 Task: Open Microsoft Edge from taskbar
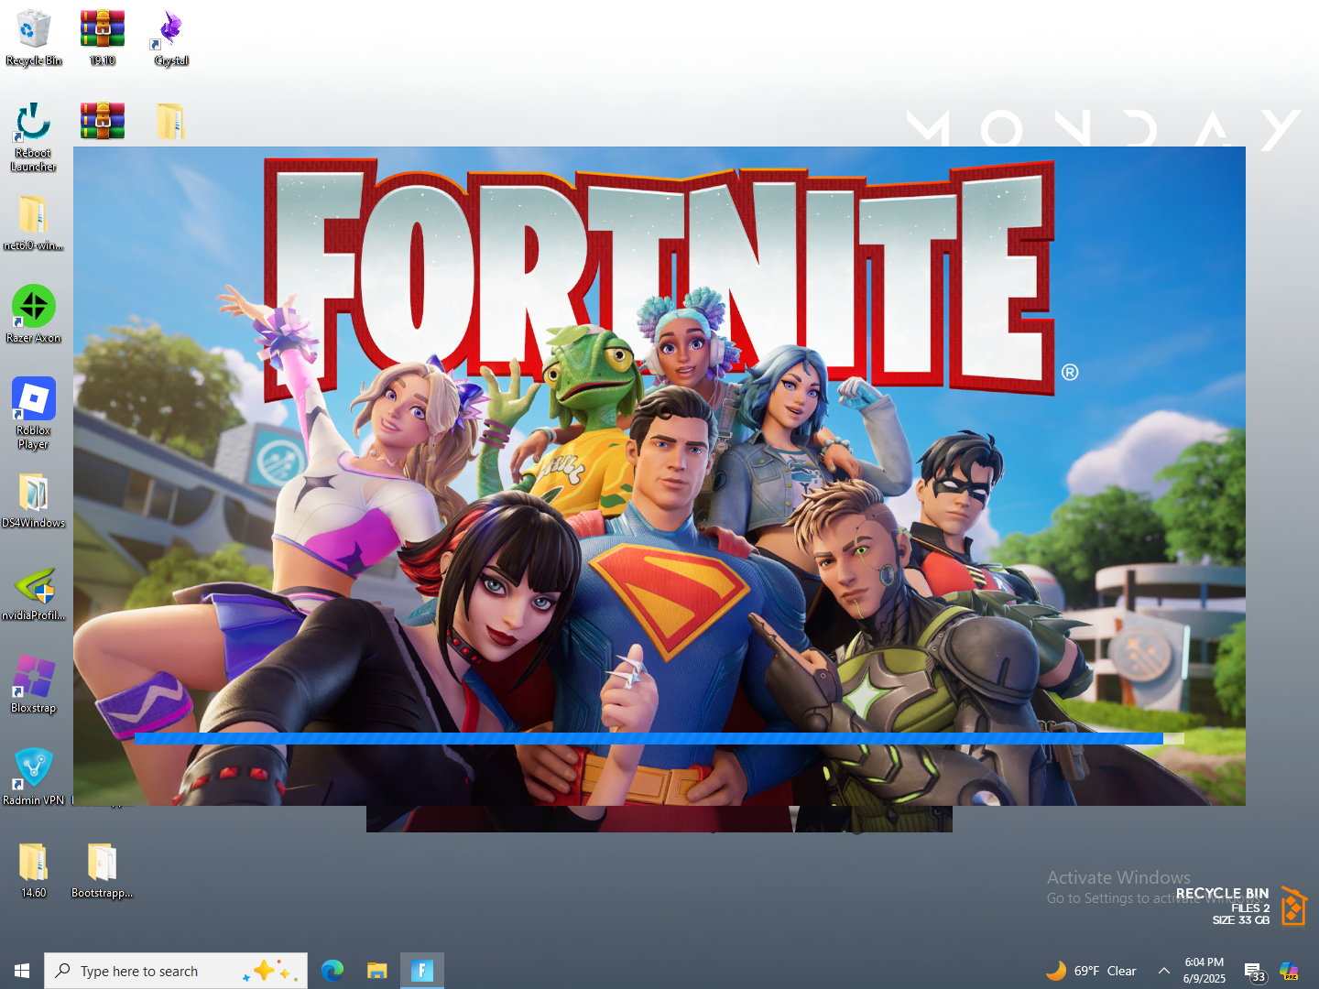click(x=332, y=971)
